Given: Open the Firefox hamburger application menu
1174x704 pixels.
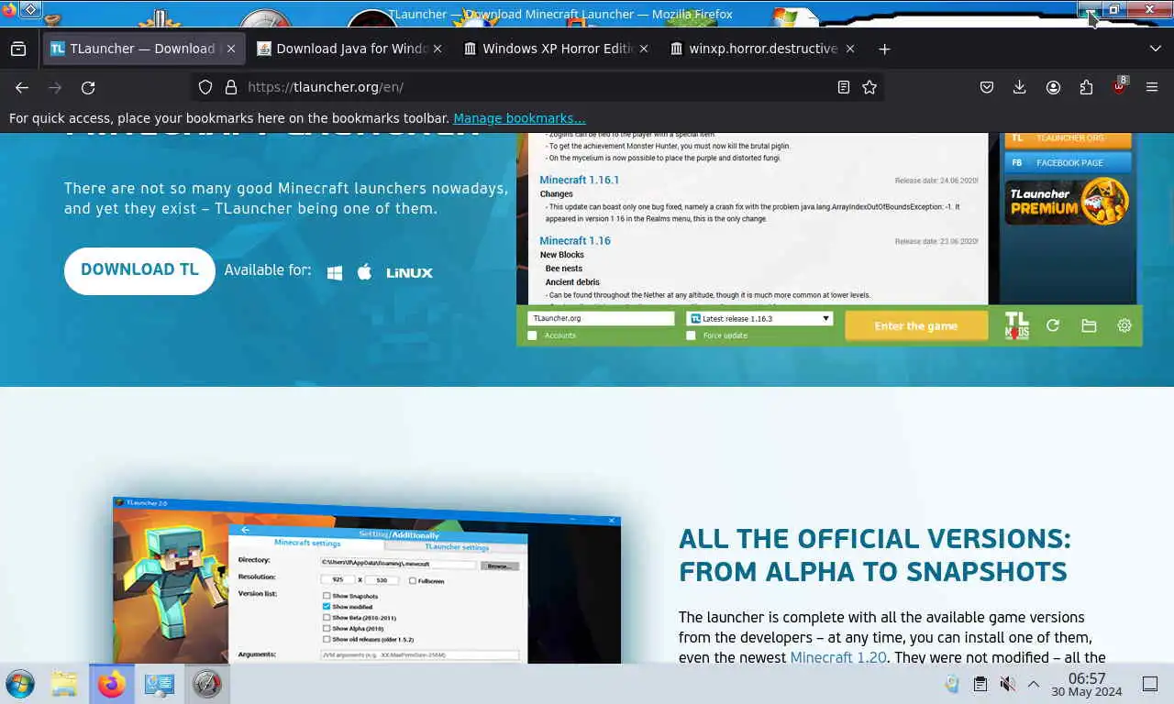Looking at the screenshot, I should [x=1152, y=87].
